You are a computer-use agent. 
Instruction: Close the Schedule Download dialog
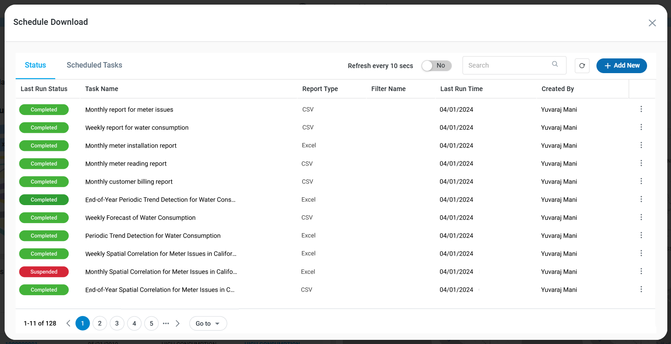pyautogui.click(x=652, y=23)
